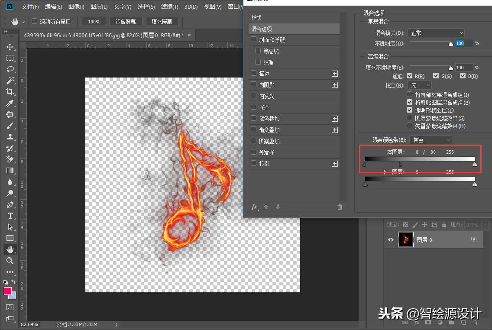The image size is (492, 330).
Task: Select the Move tool
Action: 10,47
